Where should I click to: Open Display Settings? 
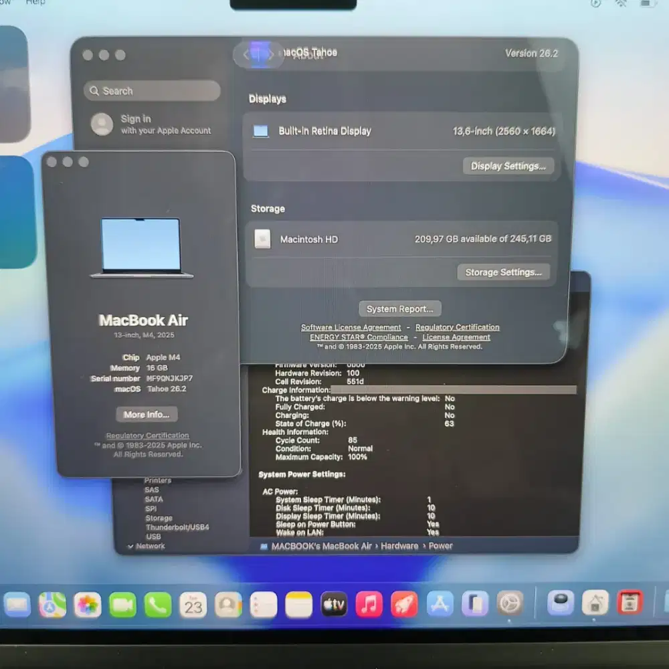point(508,166)
